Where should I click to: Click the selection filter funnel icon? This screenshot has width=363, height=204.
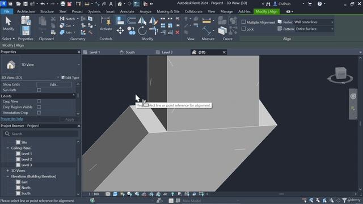pyautogui.click(x=344, y=200)
